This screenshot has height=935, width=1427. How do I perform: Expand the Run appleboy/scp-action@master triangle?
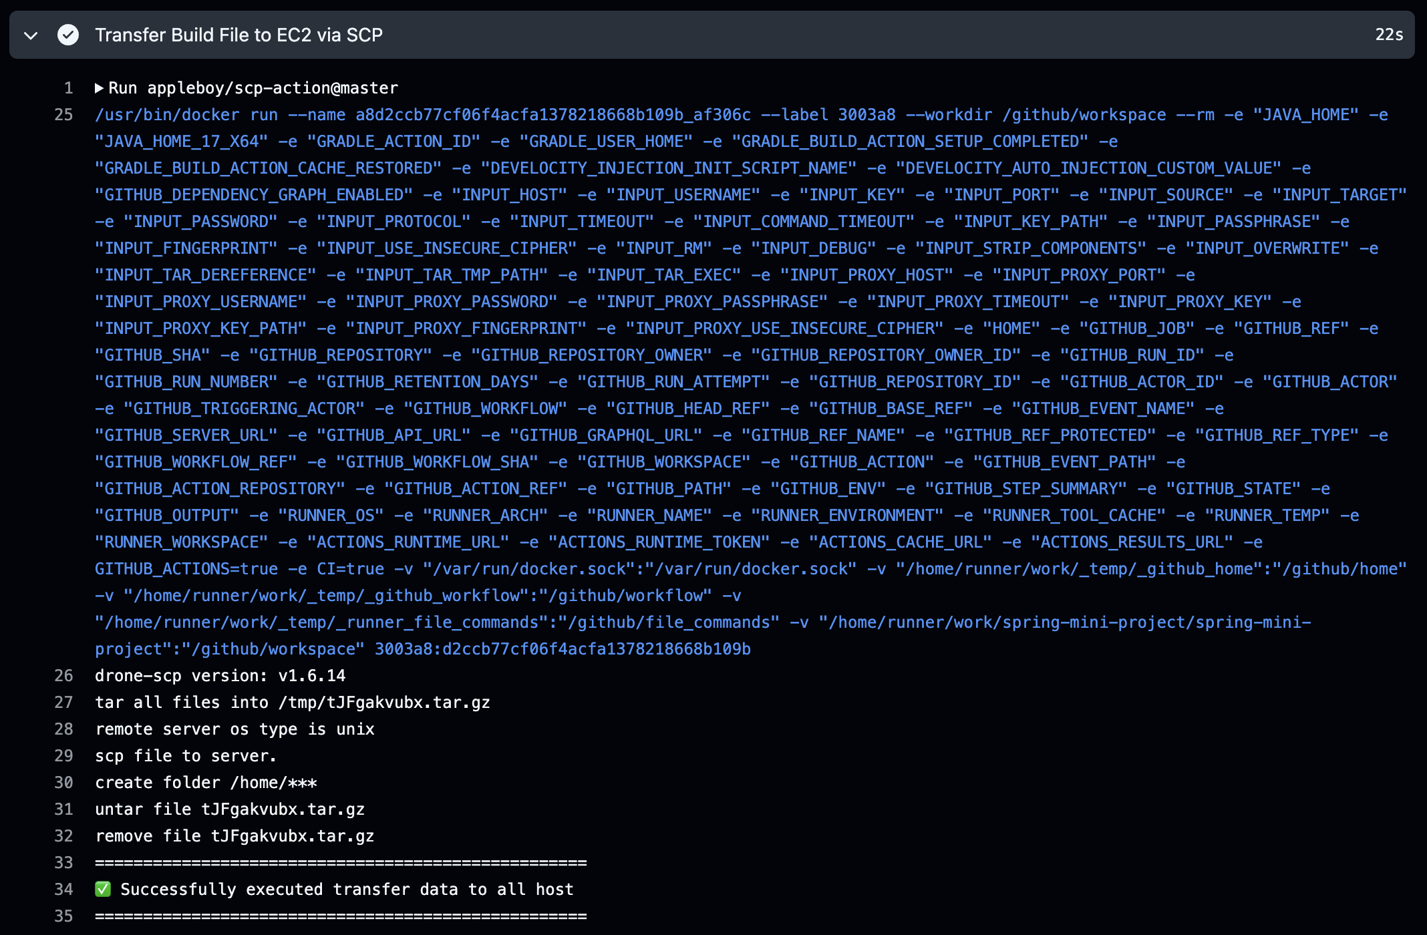pos(99,88)
